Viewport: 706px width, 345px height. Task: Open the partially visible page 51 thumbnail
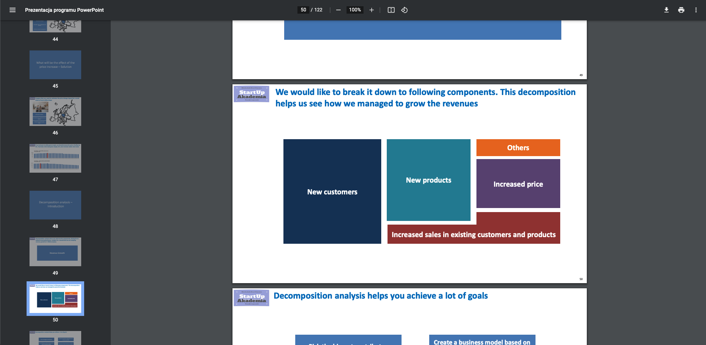point(55,338)
